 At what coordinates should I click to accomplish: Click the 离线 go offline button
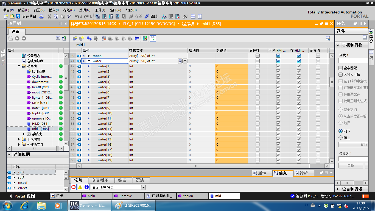click(151, 16)
